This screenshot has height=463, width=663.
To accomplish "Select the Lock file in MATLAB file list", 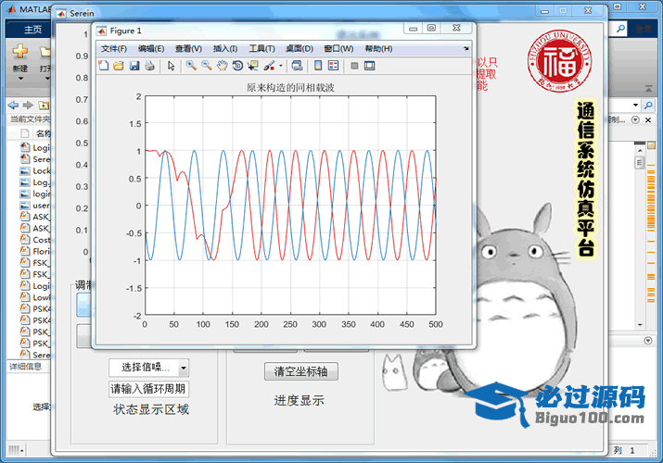I will [35, 171].
